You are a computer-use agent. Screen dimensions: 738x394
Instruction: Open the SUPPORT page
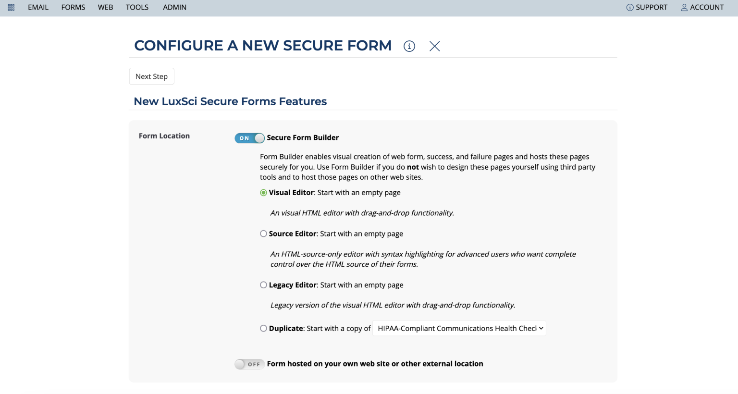652,7
